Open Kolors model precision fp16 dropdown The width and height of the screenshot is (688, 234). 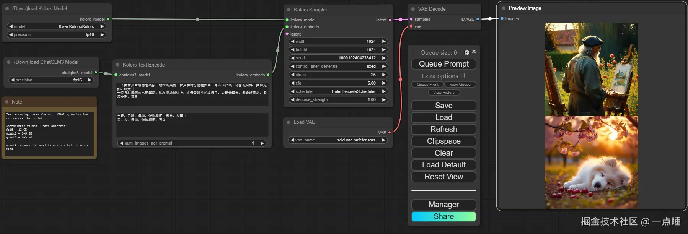[56, 34]
